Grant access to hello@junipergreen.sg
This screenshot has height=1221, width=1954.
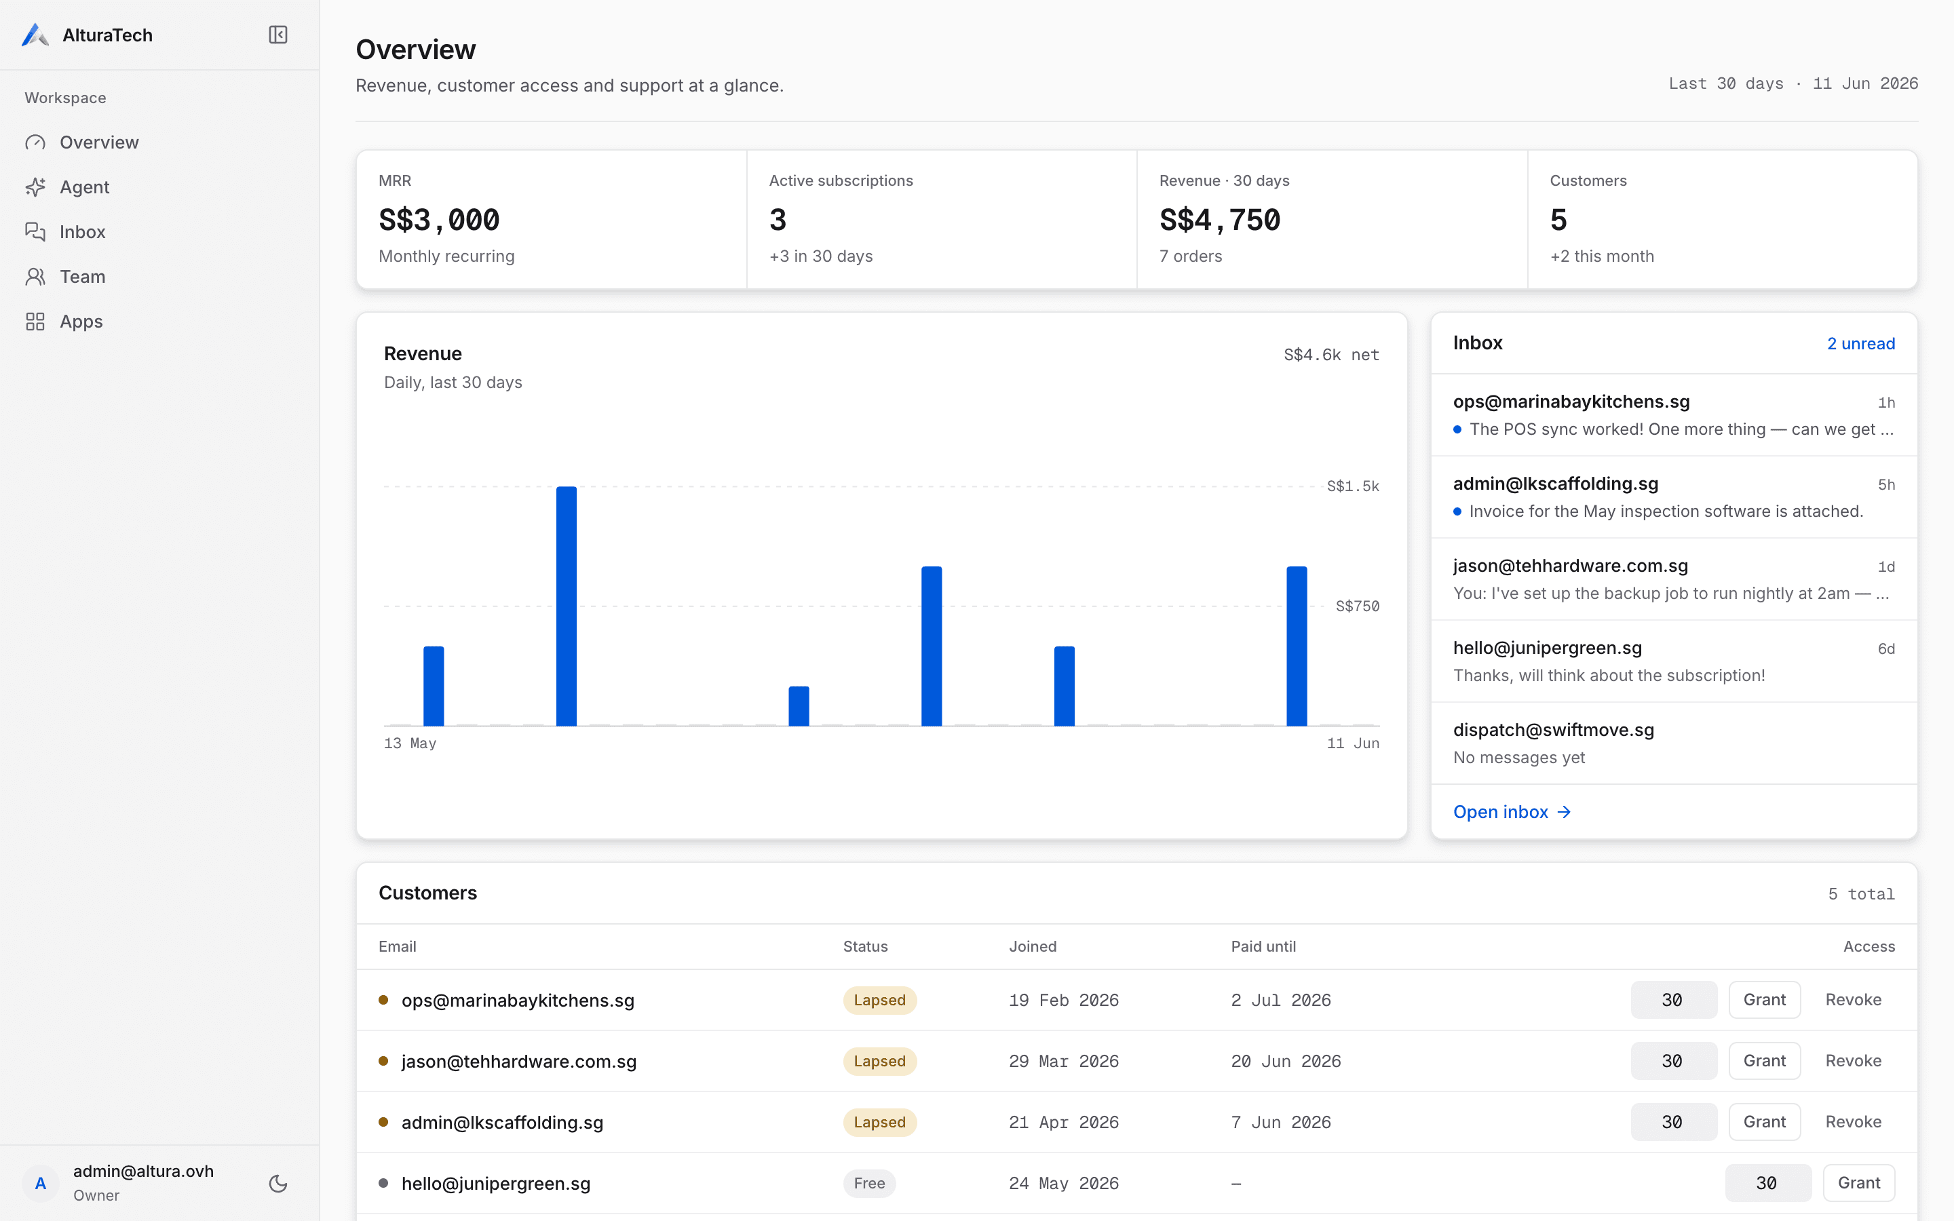(x=1859, y=1183)
